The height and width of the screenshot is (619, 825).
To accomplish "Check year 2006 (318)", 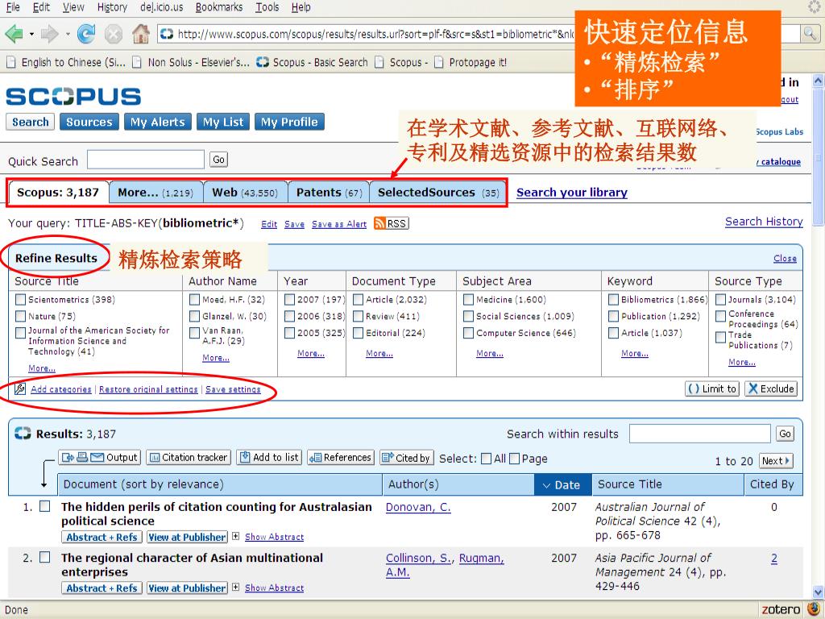I will click(289, 316).
